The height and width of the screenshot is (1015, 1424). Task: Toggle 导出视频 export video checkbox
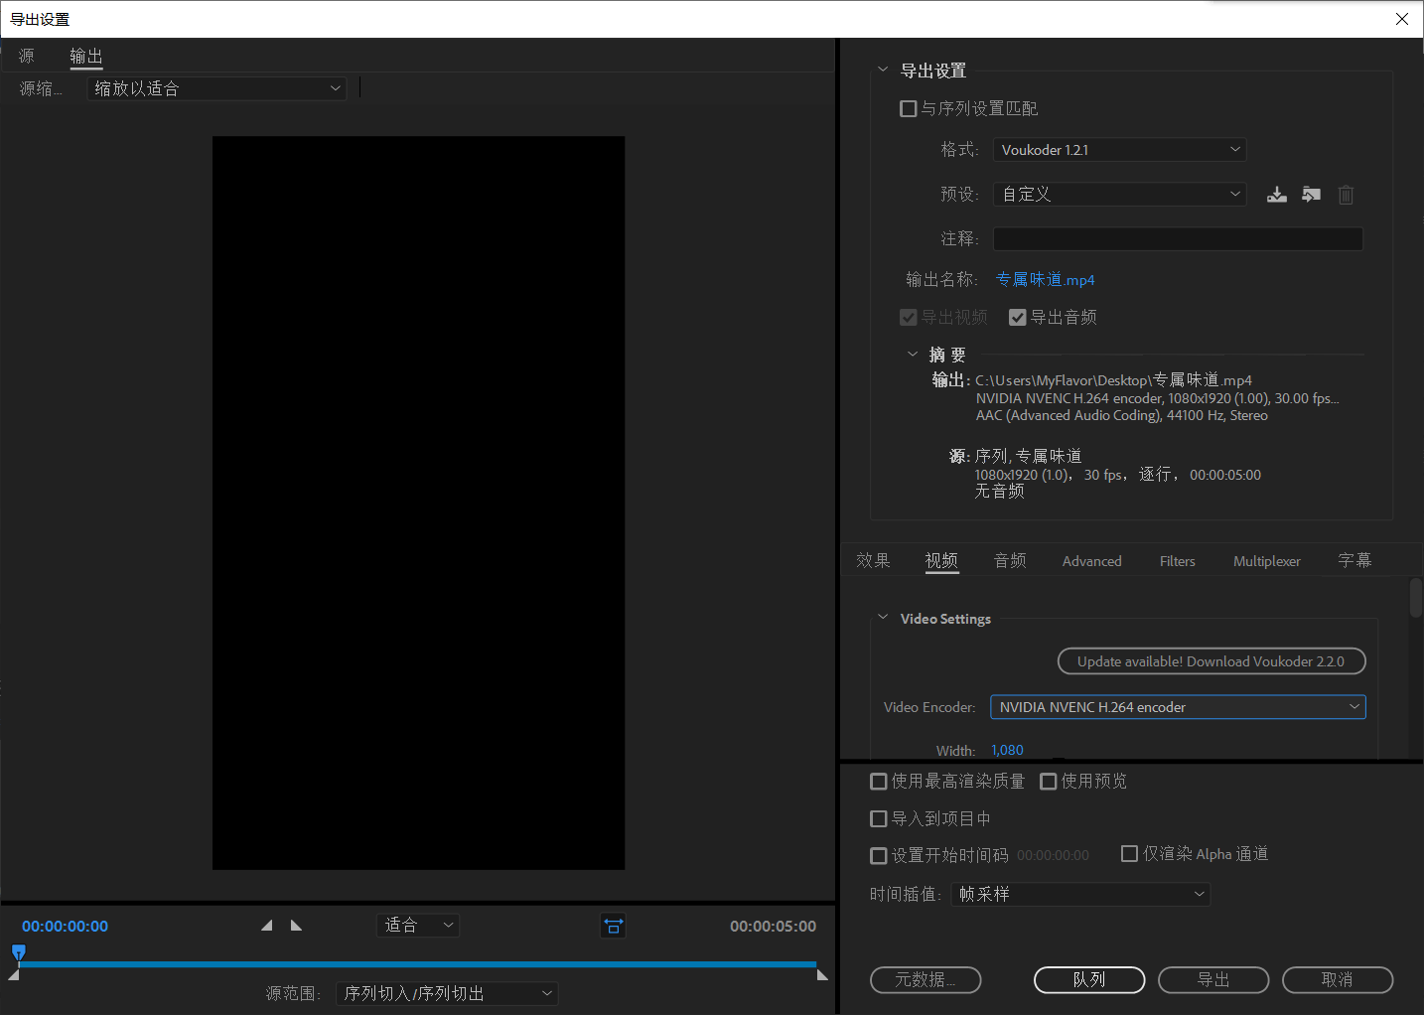(908, 317)
